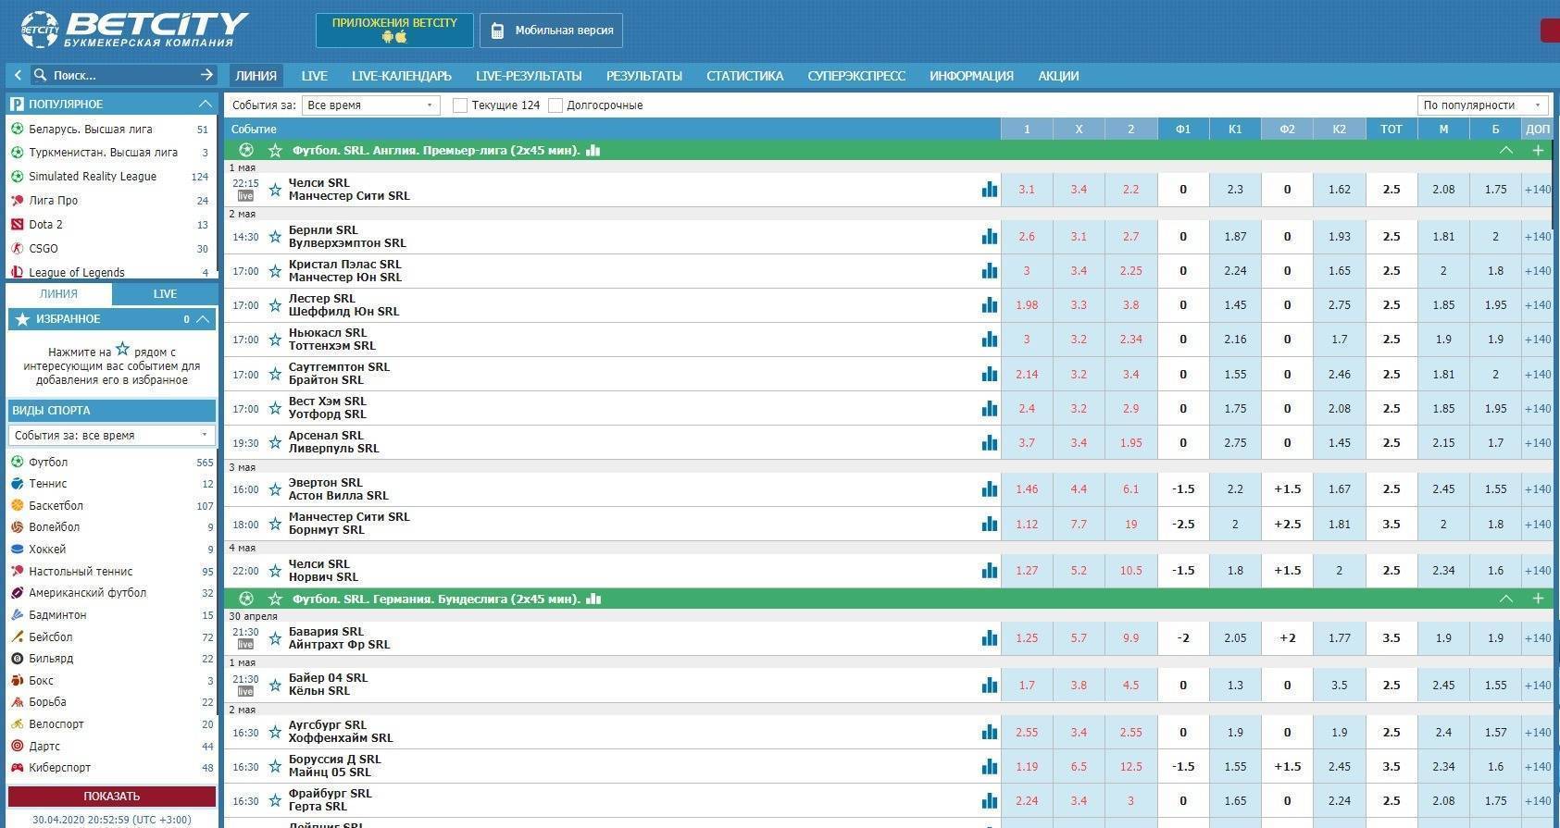Star the Бернли SRL match as favorite
Image resolution: width=1560 pixels, height=828 pixels.
tap(275, 237)
